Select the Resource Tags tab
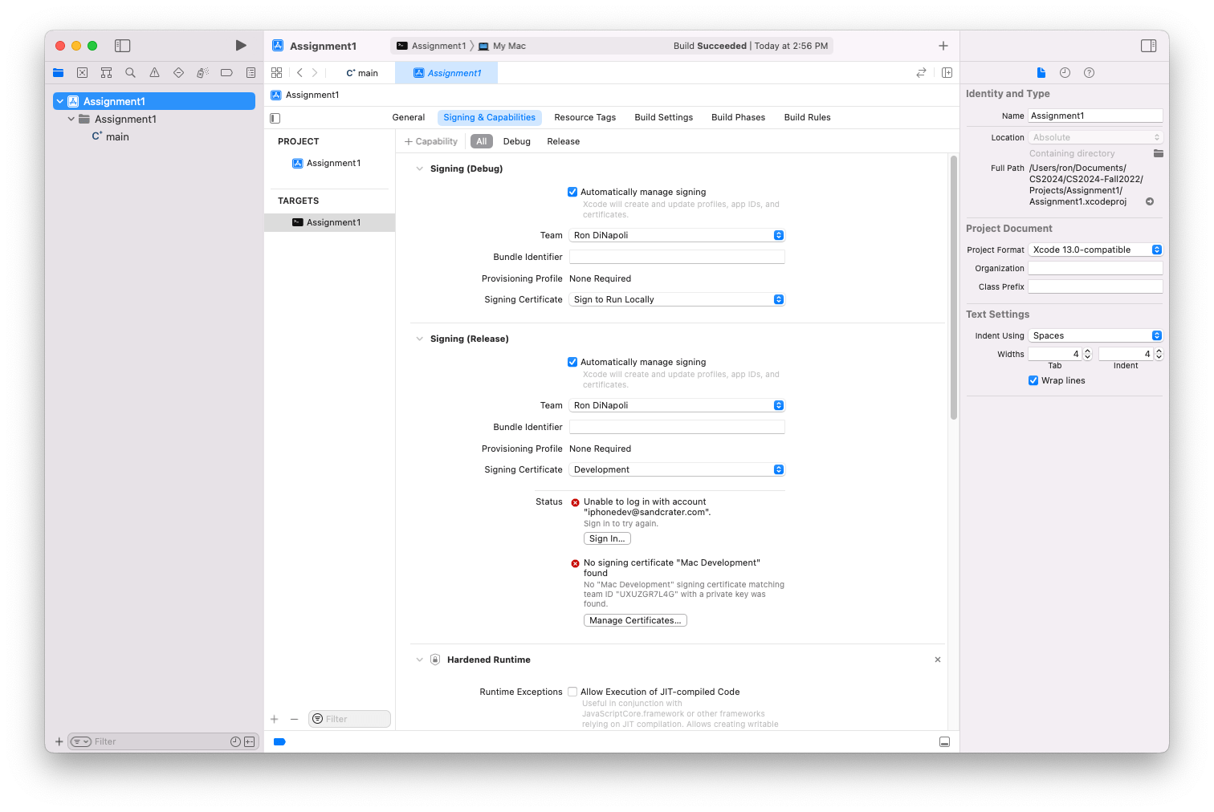This screenshot has height=812, width=1214. coord(585,117)
